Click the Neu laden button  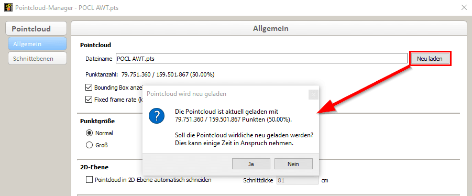[430, 59]
